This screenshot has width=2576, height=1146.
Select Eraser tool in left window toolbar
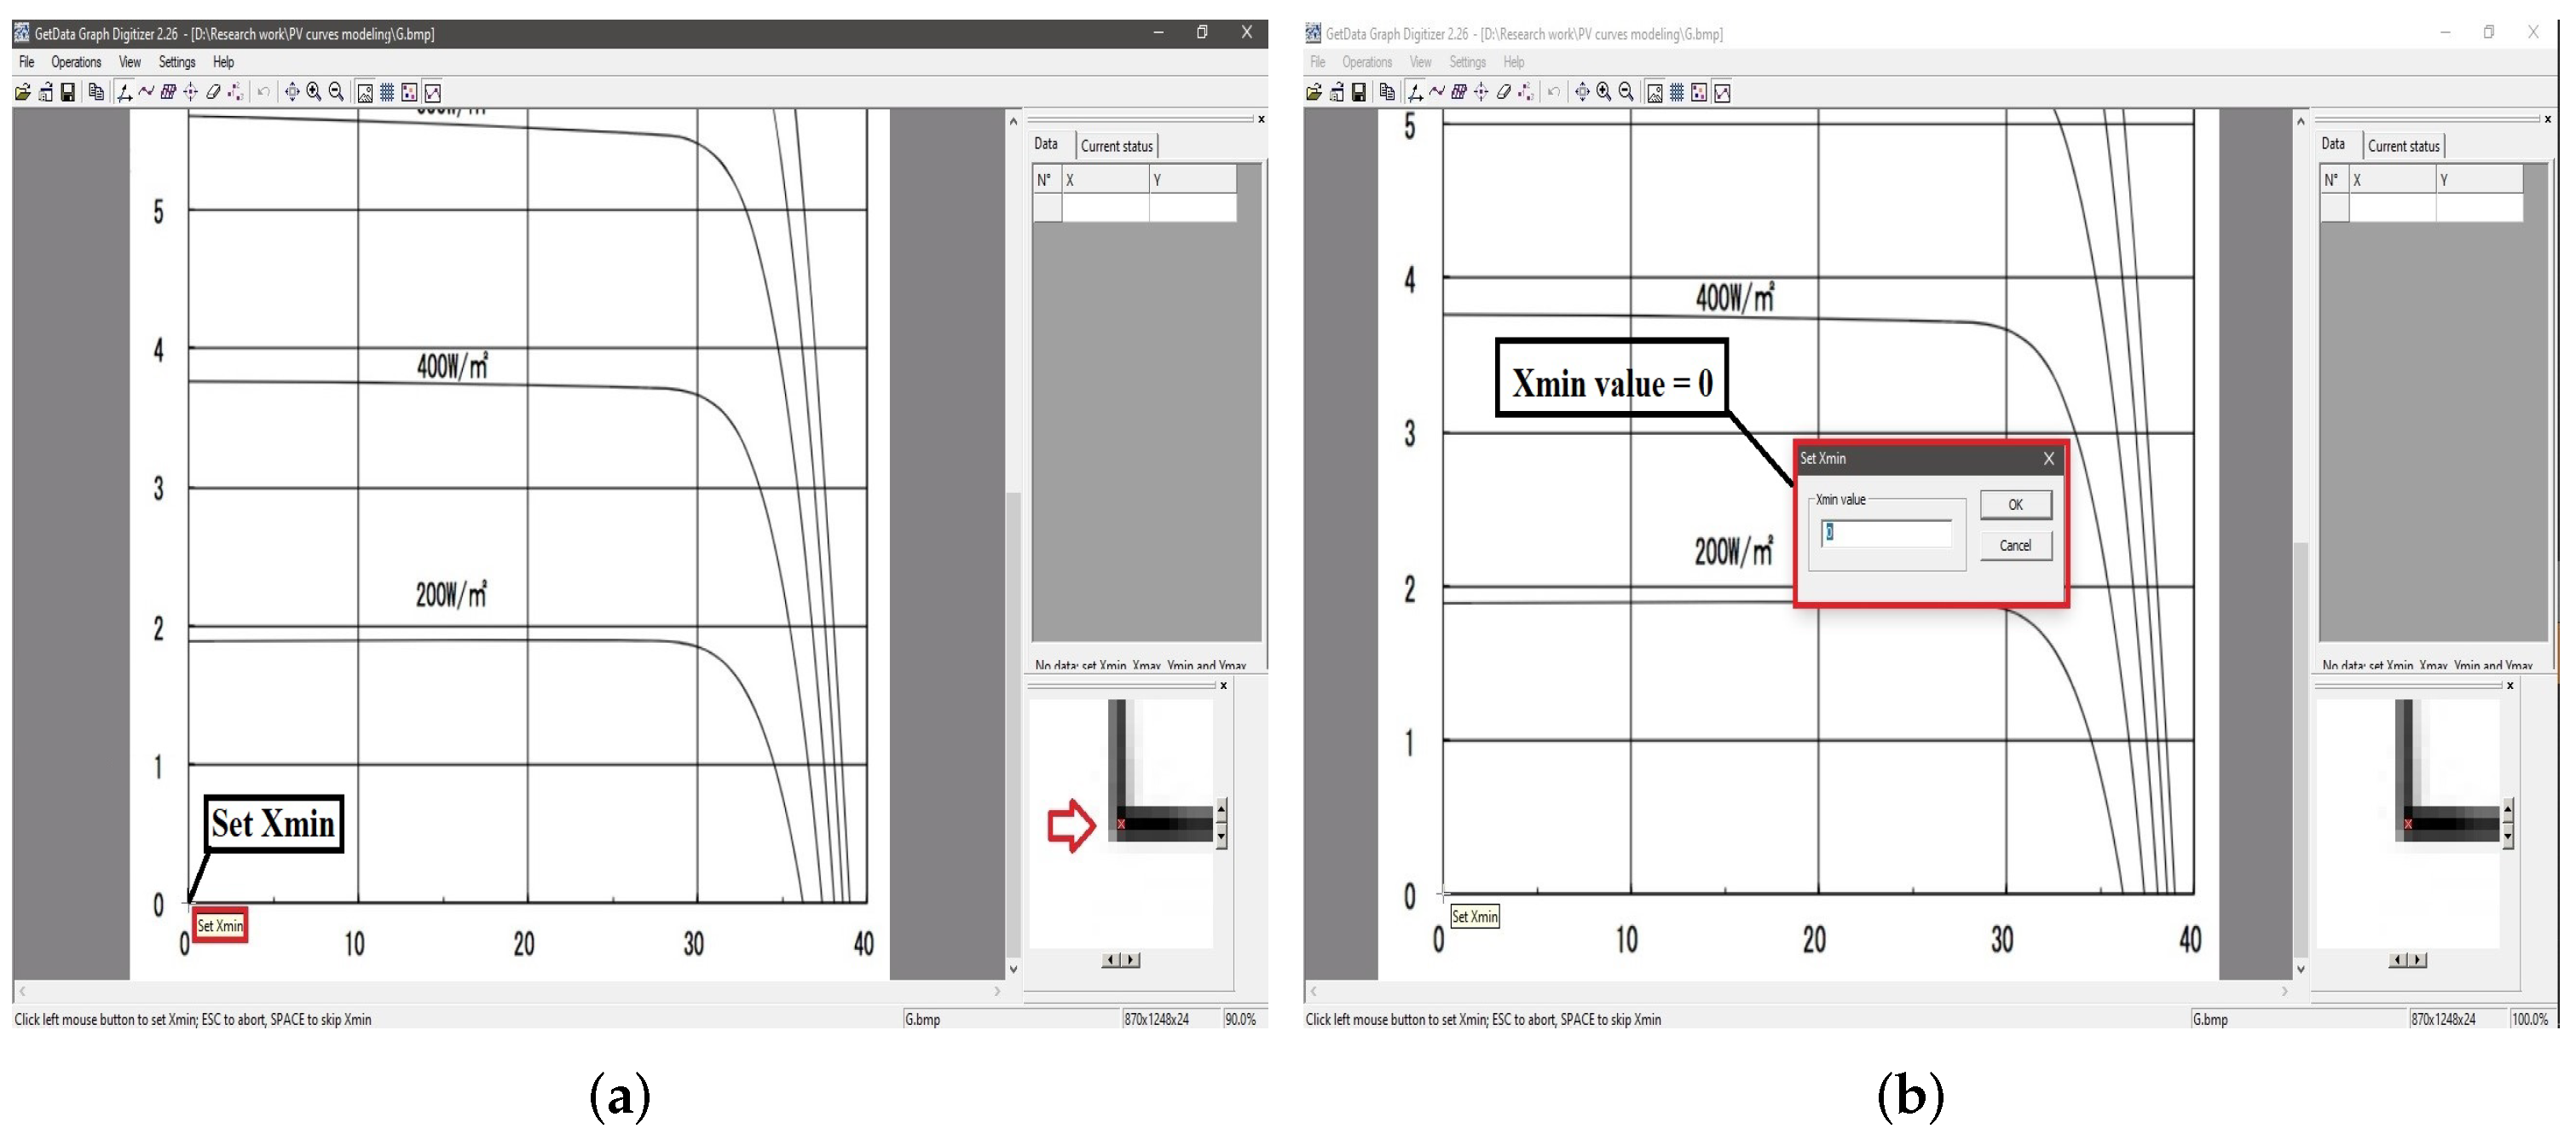pos(213,93)
